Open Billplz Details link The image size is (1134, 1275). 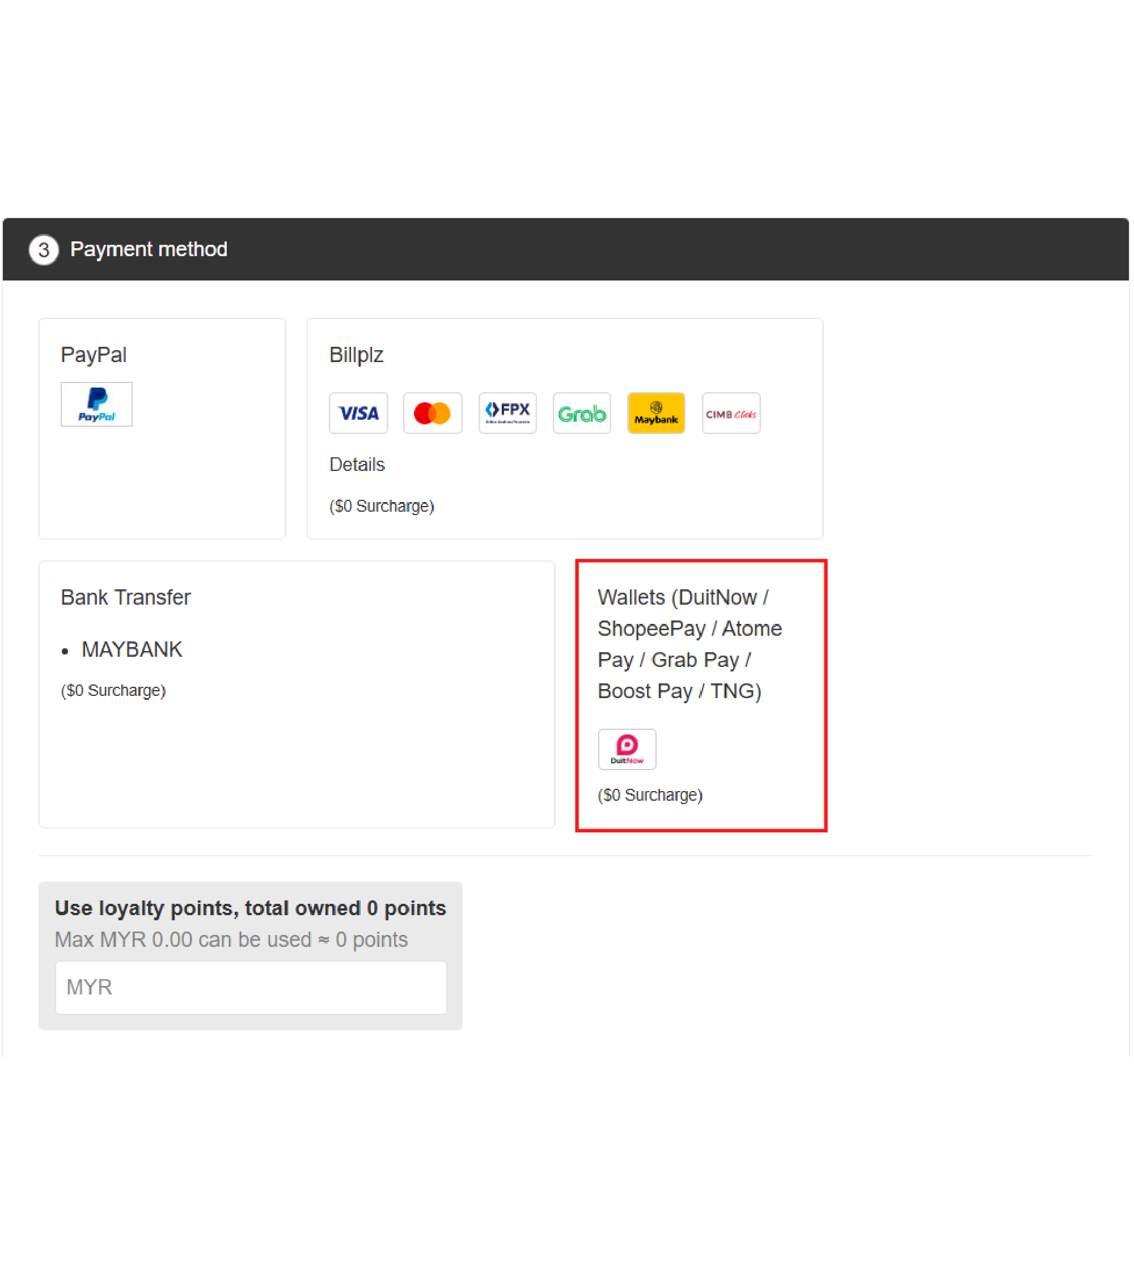tap(357, 465)
